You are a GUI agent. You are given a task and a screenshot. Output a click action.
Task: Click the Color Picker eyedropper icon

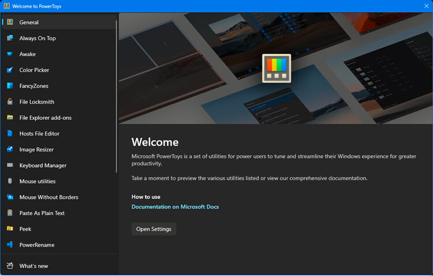click(10, 70)
